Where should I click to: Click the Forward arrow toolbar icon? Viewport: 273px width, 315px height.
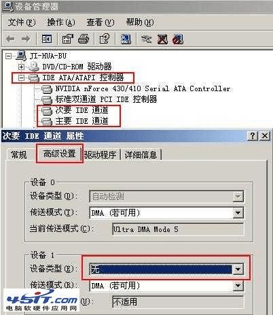[26, 39]
